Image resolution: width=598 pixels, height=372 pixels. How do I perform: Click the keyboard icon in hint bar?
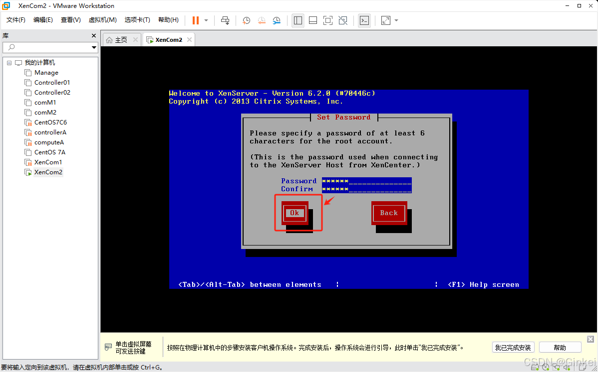coord(108,347)
